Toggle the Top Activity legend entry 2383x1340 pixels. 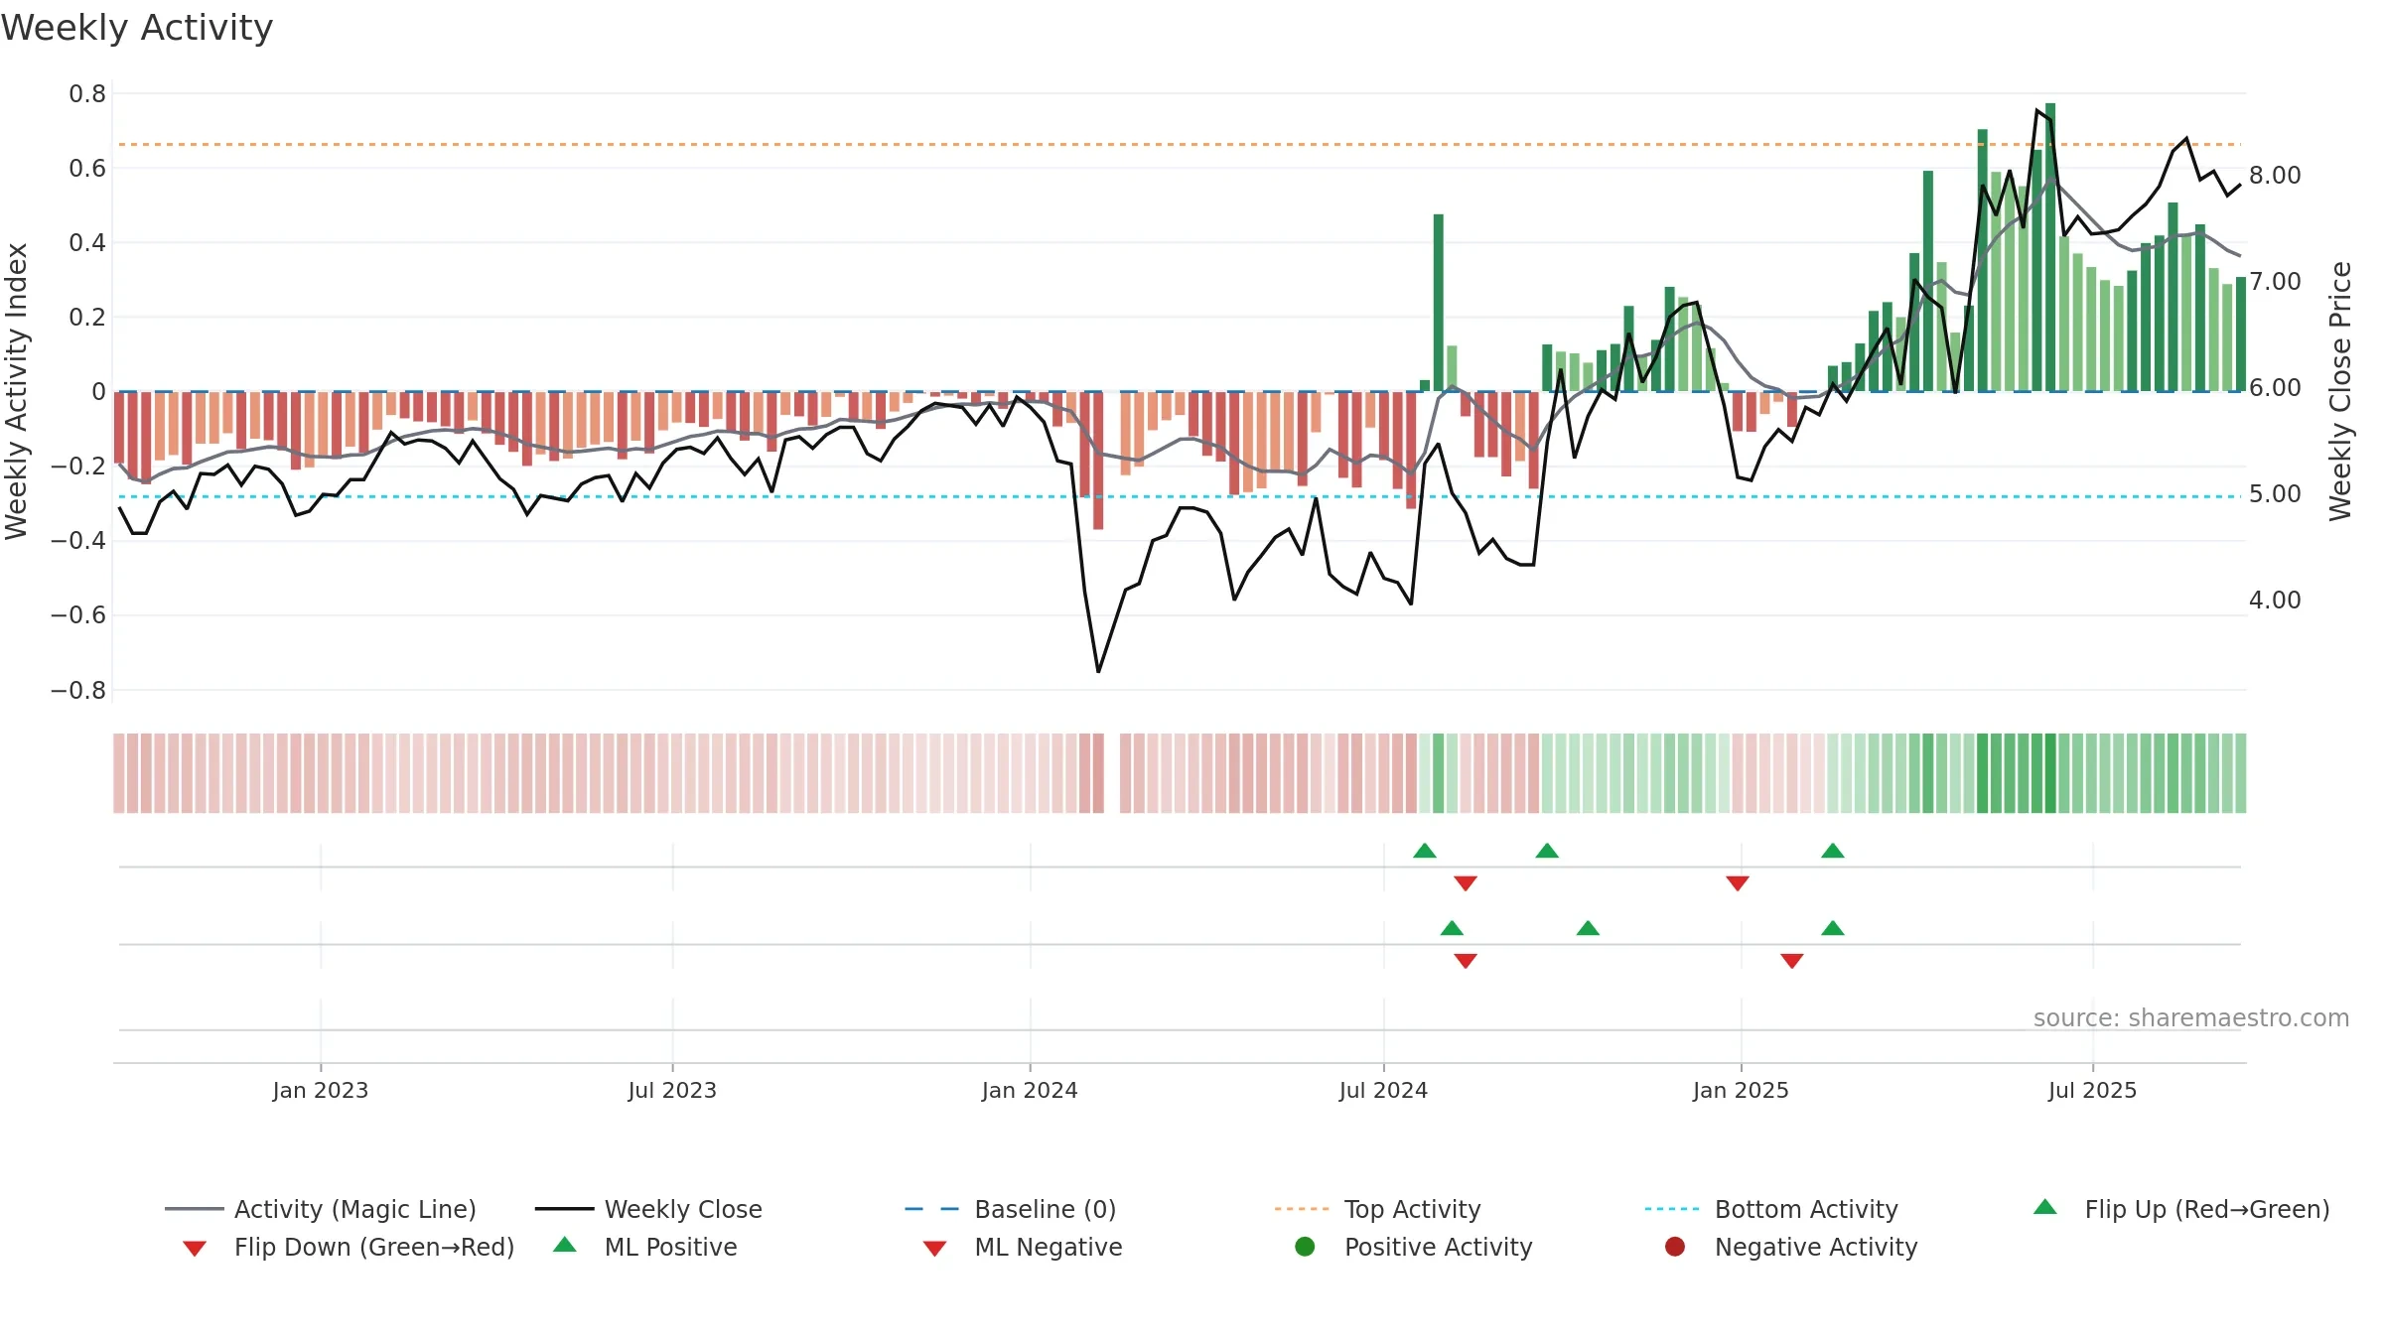1377,1209
